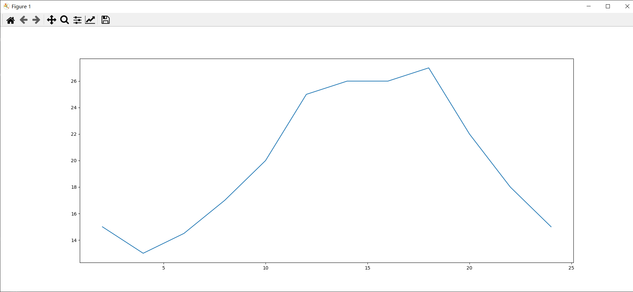Click the line's peak point at x=18
Image resolution: width=633 pixels, height=292 pixels.
point(429,68)
